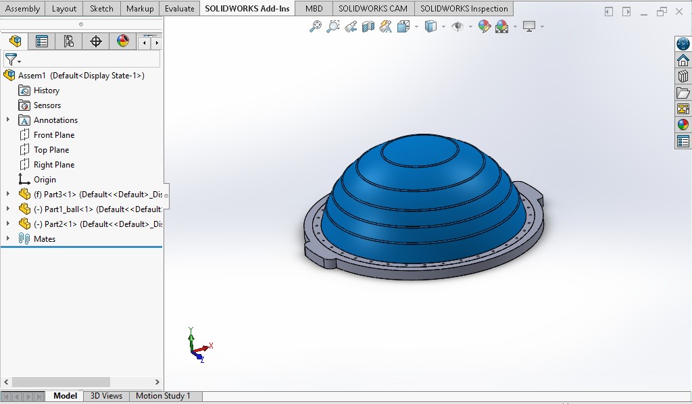This screenshot has height=404, width=692.
Task: Open the Edit Appearance tool
Action: coord(484,26)
